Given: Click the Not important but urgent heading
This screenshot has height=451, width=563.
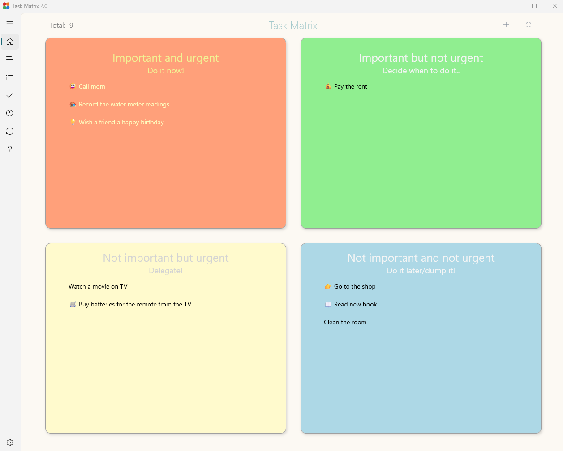Looking at the screenshot, I should (x=166, y=258).
